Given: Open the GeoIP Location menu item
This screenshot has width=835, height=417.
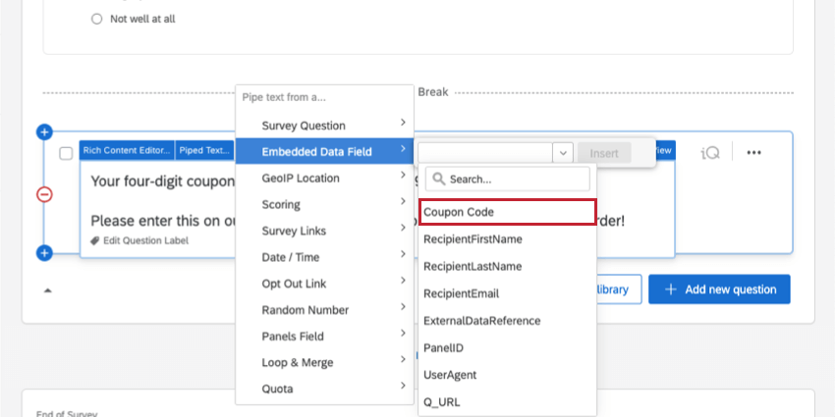Looking at the screenshot, I should (x=323, y=179).
